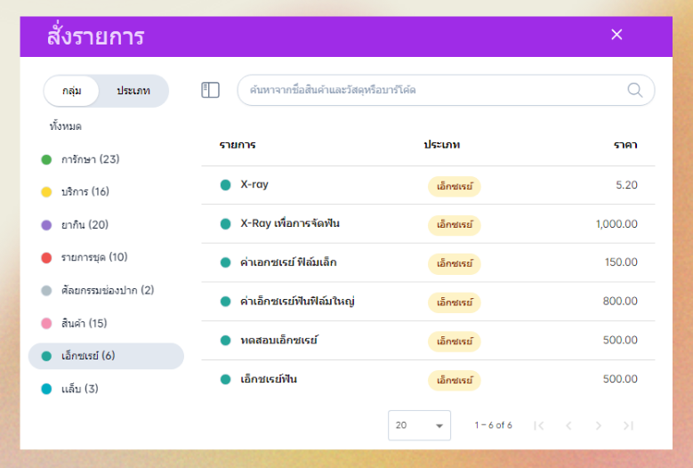The image size is (693, 468).
Task: Select the แล็บ (3) group
Action: pos(106,389)
